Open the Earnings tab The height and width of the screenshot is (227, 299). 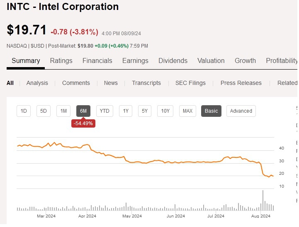pyautogui.click(x=135, y=61)
